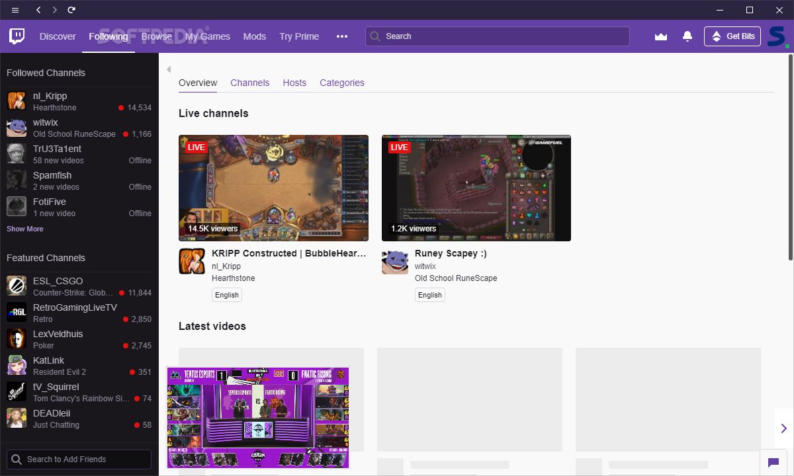The width and height of the screenshot is (794, 476).
Task: Open the Mods section
Action: click(255, 36)
